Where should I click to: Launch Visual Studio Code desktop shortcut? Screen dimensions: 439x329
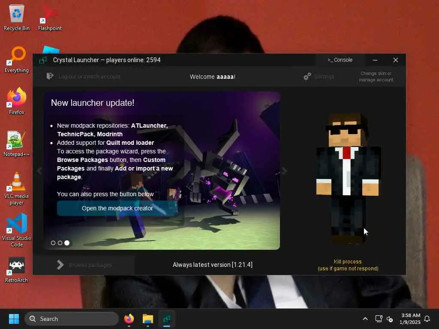point(17,230)
